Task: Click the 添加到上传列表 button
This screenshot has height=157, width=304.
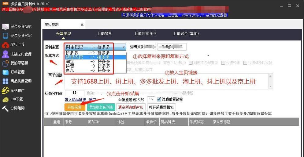Action: click(x=101, y=107)
